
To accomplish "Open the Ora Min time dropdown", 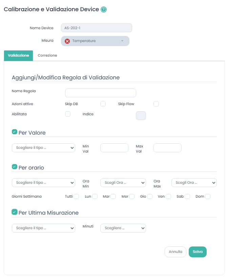I will (x=123, y=183).
